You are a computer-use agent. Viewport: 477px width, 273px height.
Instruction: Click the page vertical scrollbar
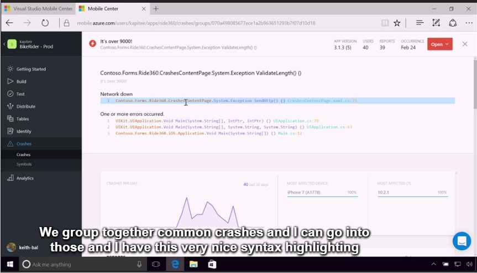(x=475, y=84)
